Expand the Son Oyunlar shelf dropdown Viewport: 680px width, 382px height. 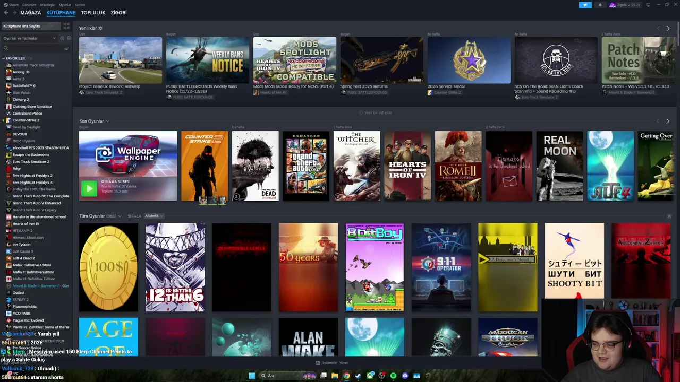pyautogui.click(x=107, y=121)
